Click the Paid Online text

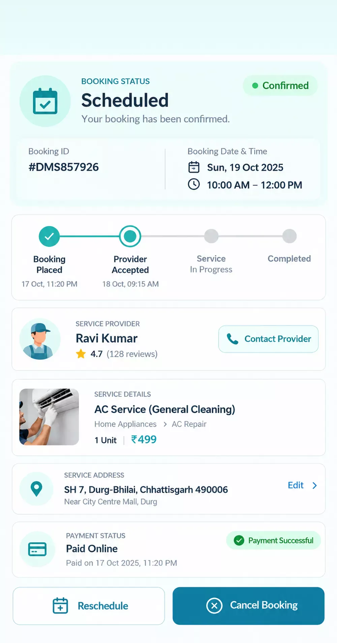coord(92,548)
